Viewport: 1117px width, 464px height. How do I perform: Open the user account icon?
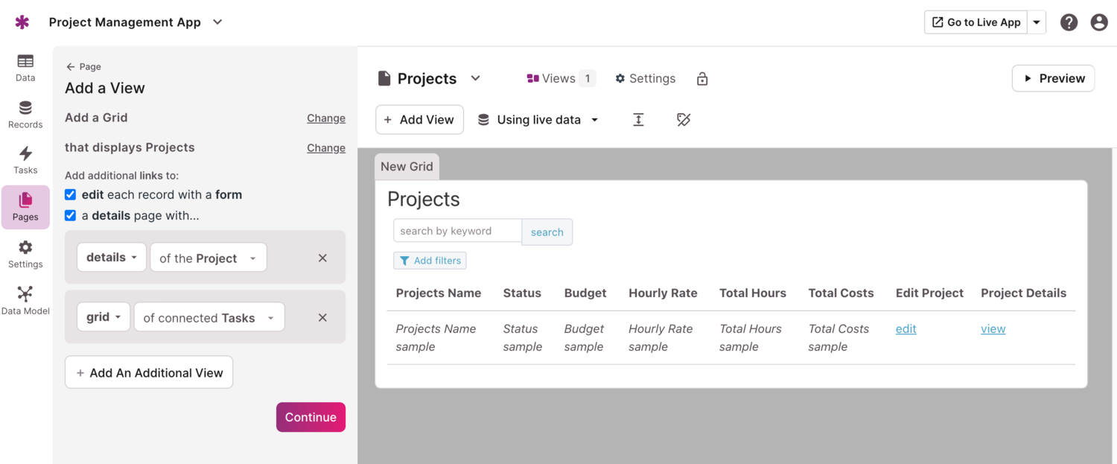coord(1099,22)
